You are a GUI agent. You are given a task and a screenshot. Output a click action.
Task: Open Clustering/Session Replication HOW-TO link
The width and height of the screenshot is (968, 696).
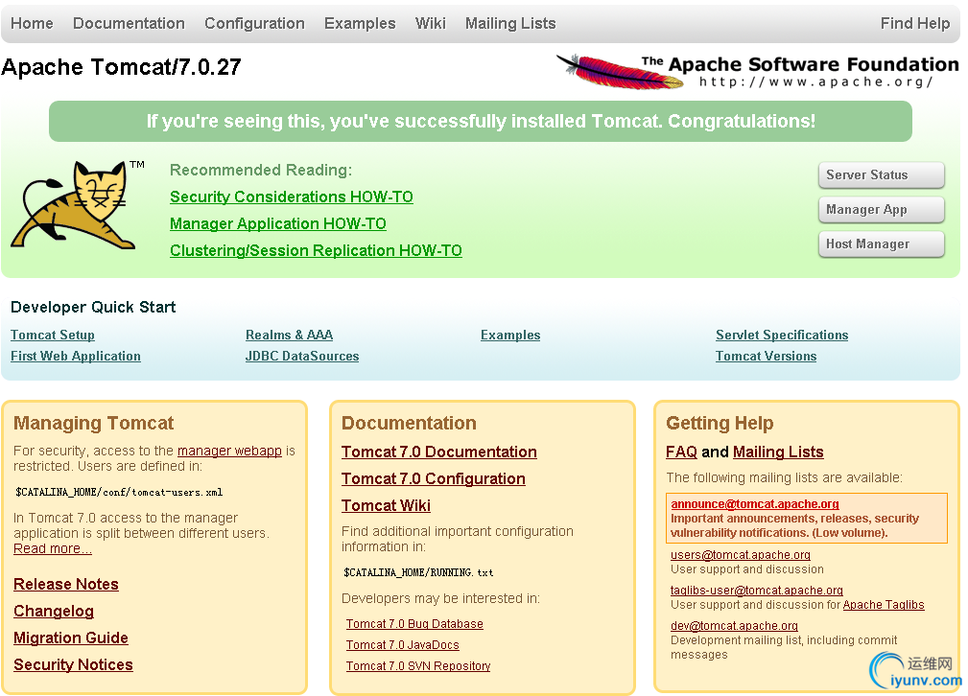coord(316,250)
